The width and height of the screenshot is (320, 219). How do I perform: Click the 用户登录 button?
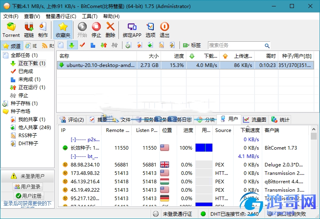click(x=28, y=187)
